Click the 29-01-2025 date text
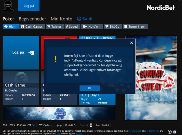The width and height of the screenshot is (182, 135). coord(9,125)
